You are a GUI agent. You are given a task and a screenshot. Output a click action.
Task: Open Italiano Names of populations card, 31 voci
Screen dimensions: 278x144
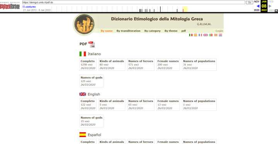(x=199, y=65)
